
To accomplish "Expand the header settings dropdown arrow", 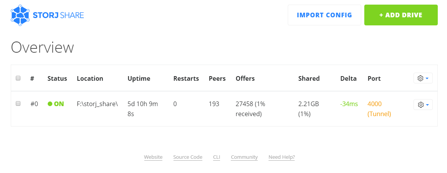I will [427, 78].
